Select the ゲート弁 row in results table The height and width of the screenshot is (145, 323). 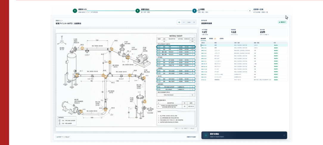[x=244, y=69]
